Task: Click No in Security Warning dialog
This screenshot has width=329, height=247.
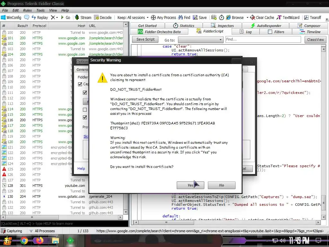Action: pyautogui.click(x=222, y=185)
